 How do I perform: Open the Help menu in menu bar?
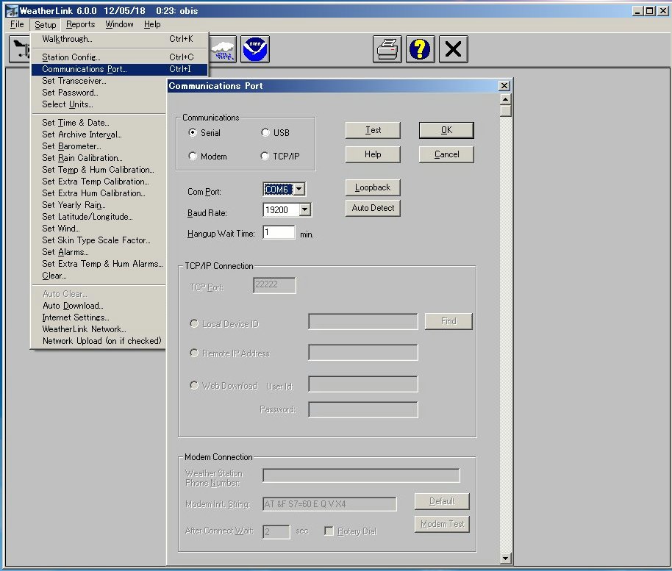[152, 24]
